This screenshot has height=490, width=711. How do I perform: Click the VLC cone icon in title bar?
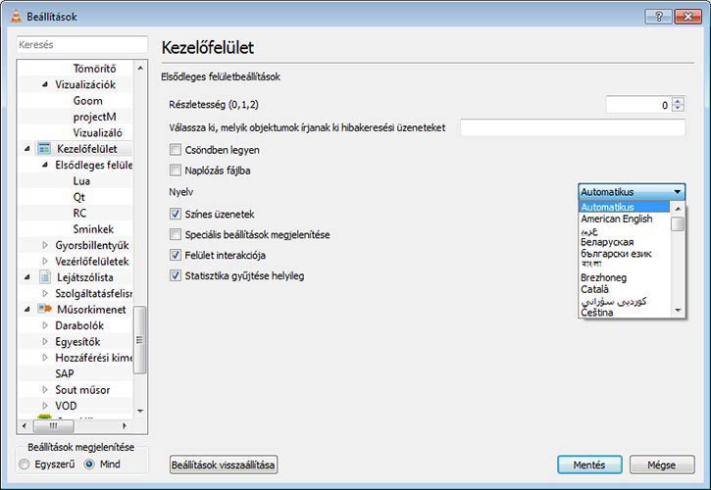tap(11, 16)
